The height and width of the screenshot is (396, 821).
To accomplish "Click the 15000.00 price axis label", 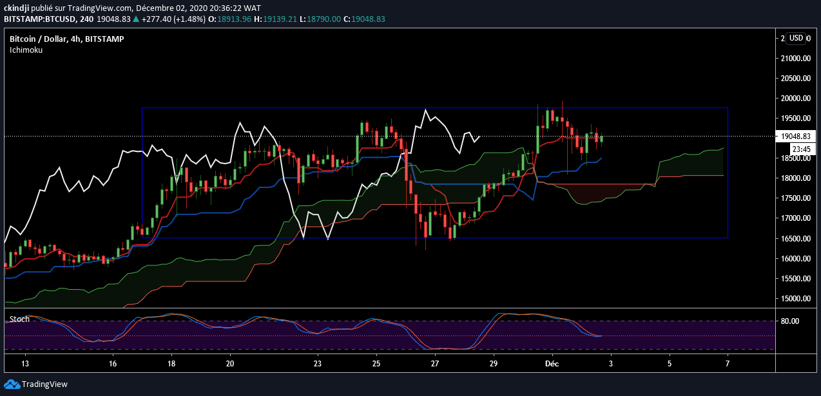I will pos(795,299).
